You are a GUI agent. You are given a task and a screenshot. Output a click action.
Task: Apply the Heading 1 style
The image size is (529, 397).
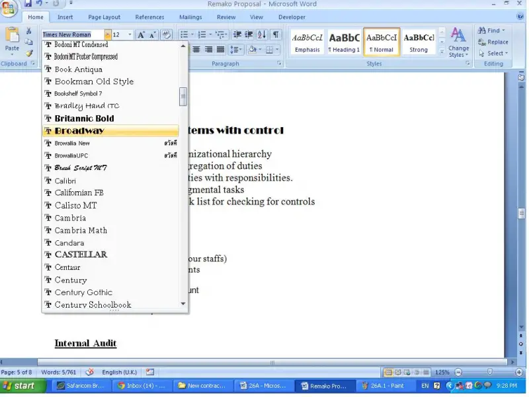pos(344,42)
